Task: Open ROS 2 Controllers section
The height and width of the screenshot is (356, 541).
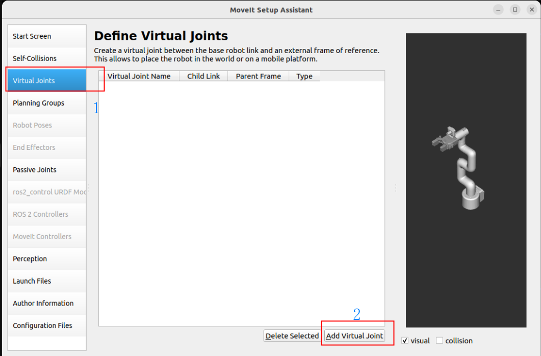Action: click(x=47, y=214)
